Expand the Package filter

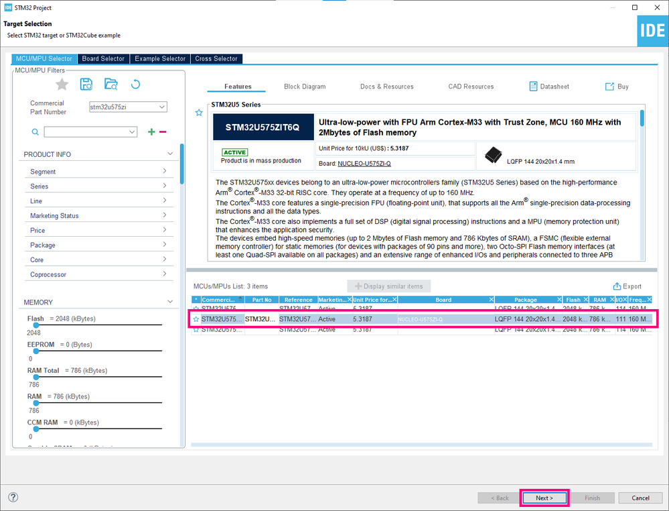pyautogui.click(x=165, y=244)
